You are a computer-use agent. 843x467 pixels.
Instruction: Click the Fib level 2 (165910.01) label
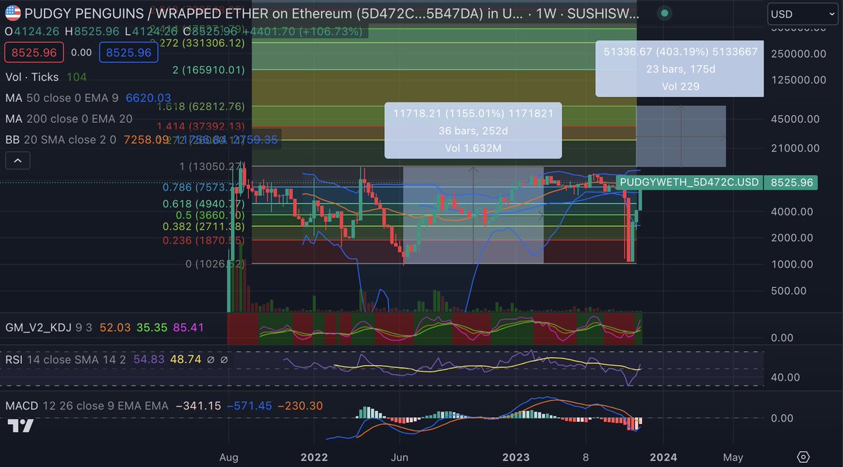208,70
